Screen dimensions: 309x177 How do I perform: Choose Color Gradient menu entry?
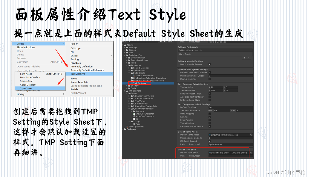28,85
